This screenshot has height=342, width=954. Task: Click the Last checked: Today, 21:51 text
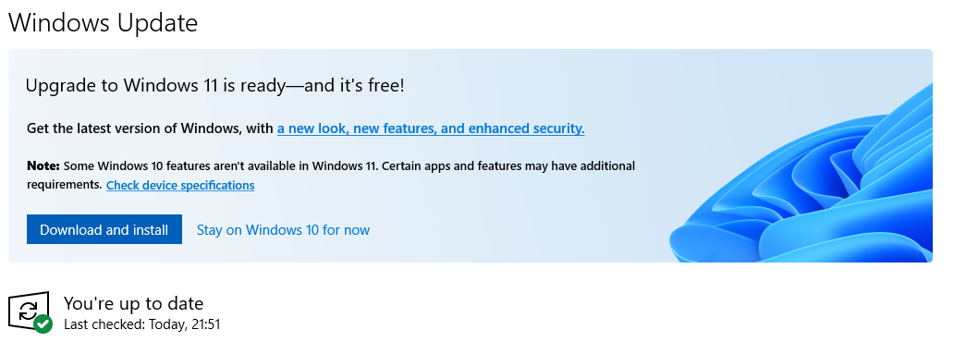(141, 324)
